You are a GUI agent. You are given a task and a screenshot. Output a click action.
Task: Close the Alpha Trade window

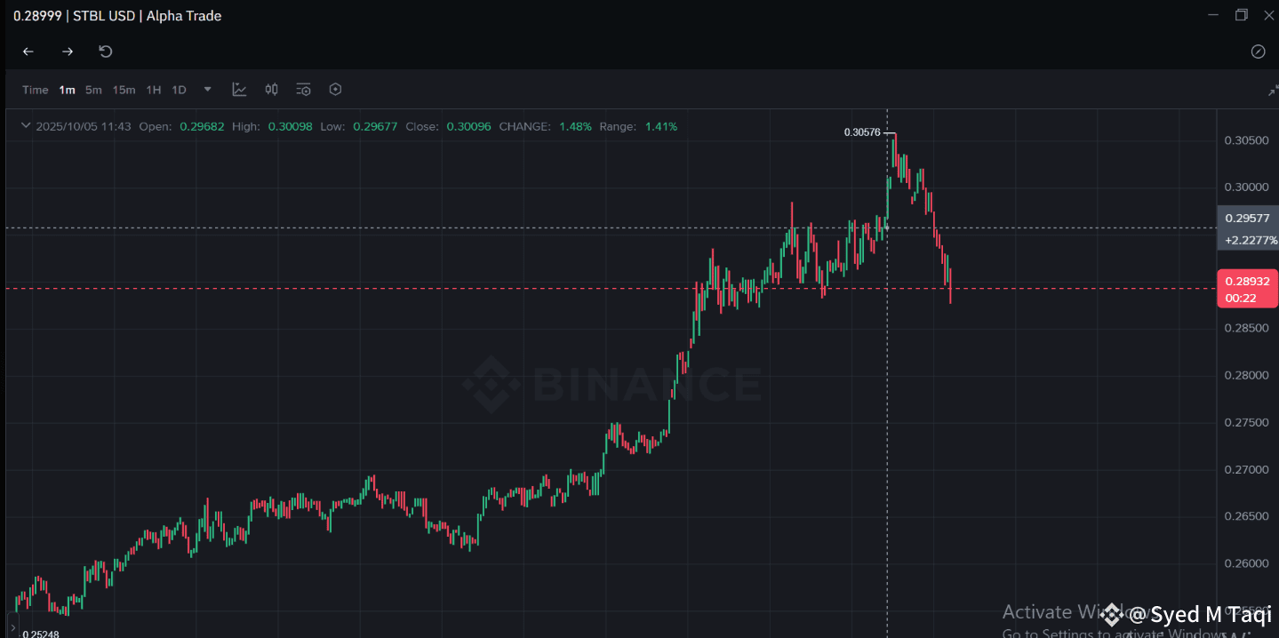point(1268,15)
